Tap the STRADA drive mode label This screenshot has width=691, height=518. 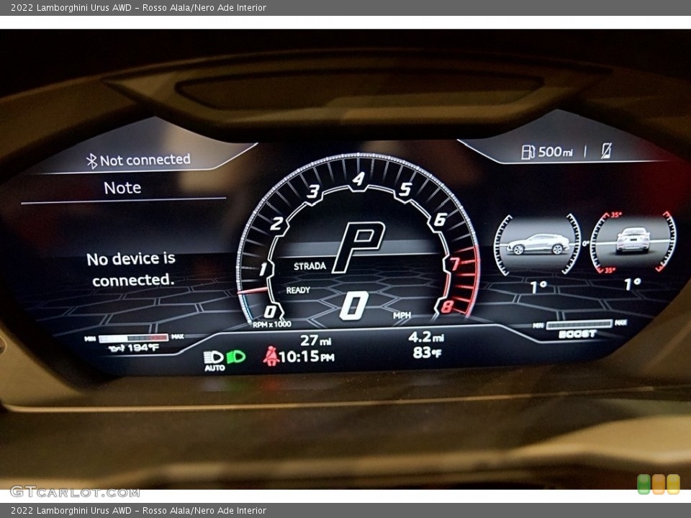[310, 266]
